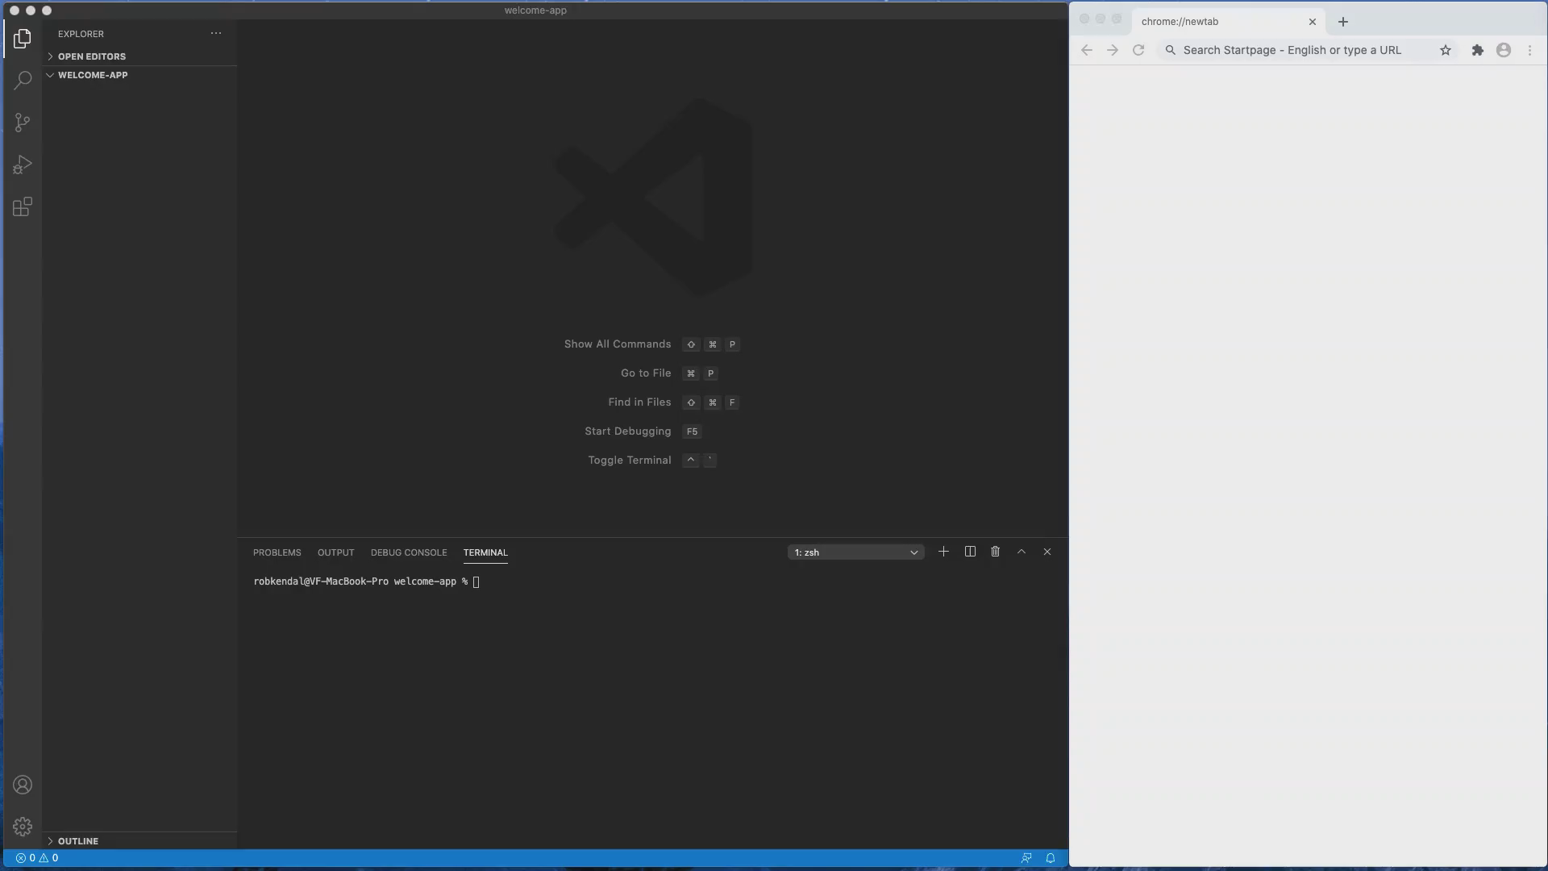Open a new browser tab
The width and height of the screenshot is (1548, 871).
(1342, 22)
